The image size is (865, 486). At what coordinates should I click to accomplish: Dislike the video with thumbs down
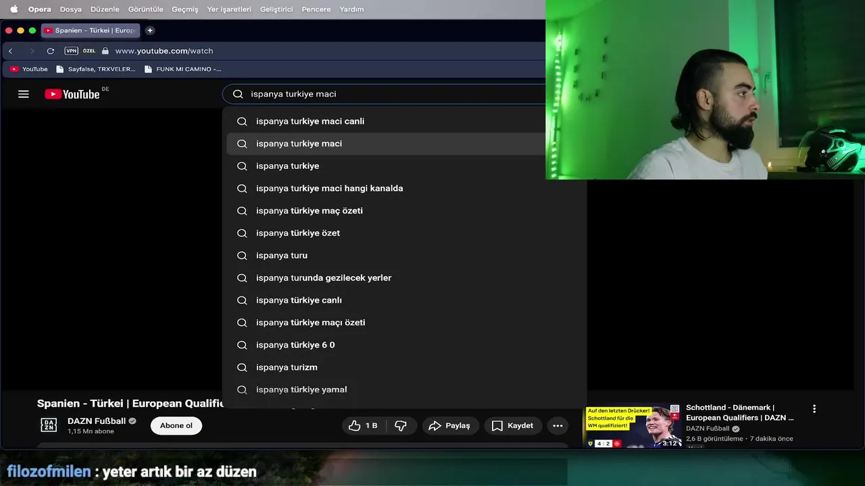[x=401, y=425]
